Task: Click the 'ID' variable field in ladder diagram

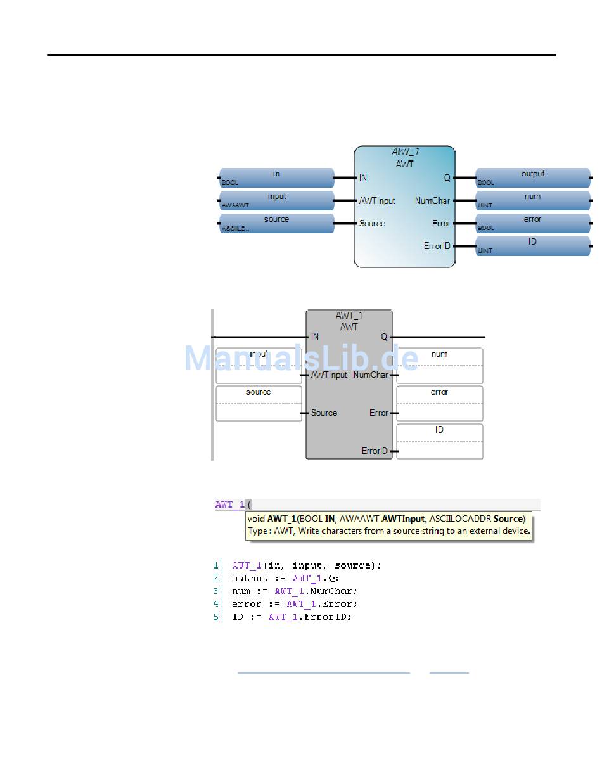Action: pyautogui.click(x=440, y=442)
